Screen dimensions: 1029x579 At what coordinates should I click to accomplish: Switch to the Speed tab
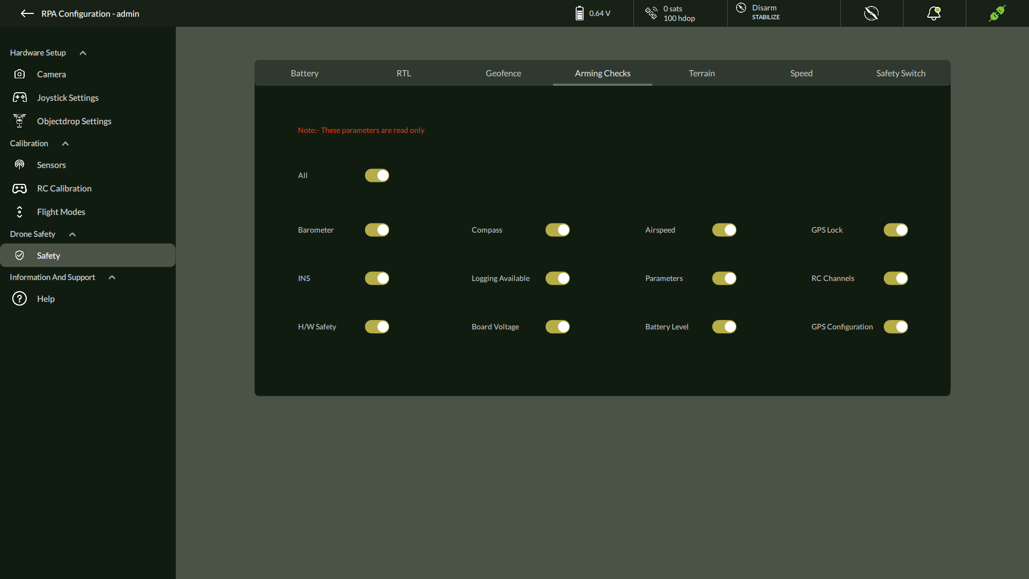pyautogui.click(x=801, y=73)
